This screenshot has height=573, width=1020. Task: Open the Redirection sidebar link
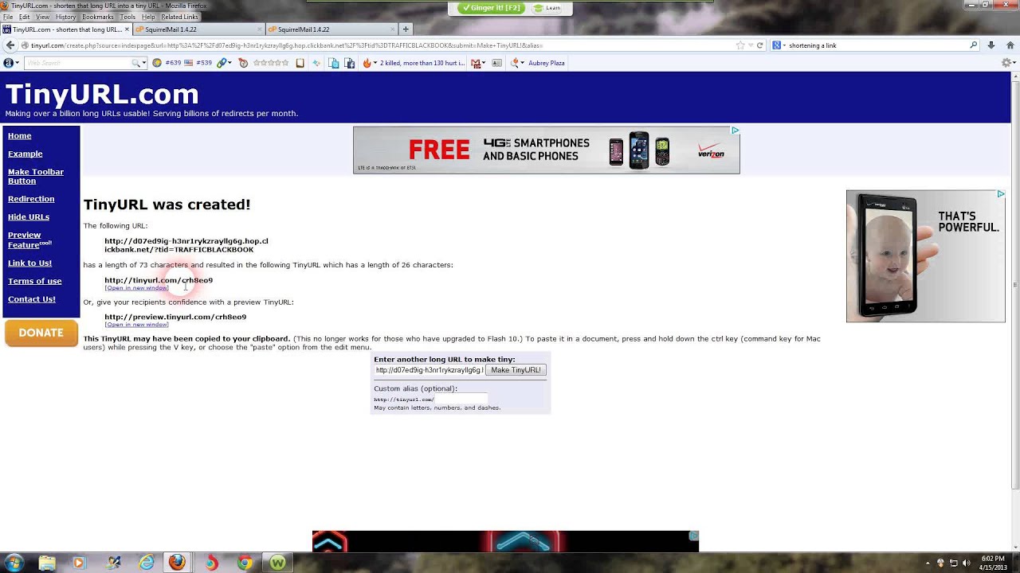tap(31, 199)
